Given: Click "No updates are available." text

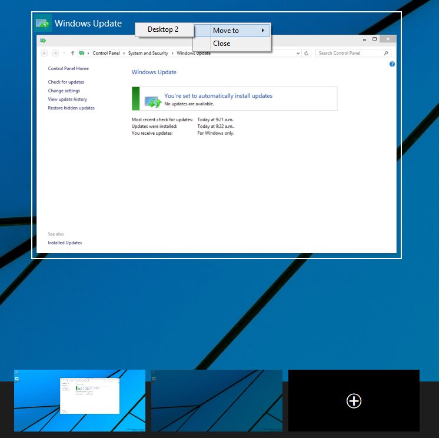Looking at the screenshot, I should (x=189, y=104).
